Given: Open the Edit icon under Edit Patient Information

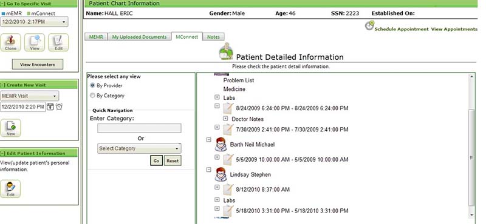Looking at the screenshot, I should point(10,188).
